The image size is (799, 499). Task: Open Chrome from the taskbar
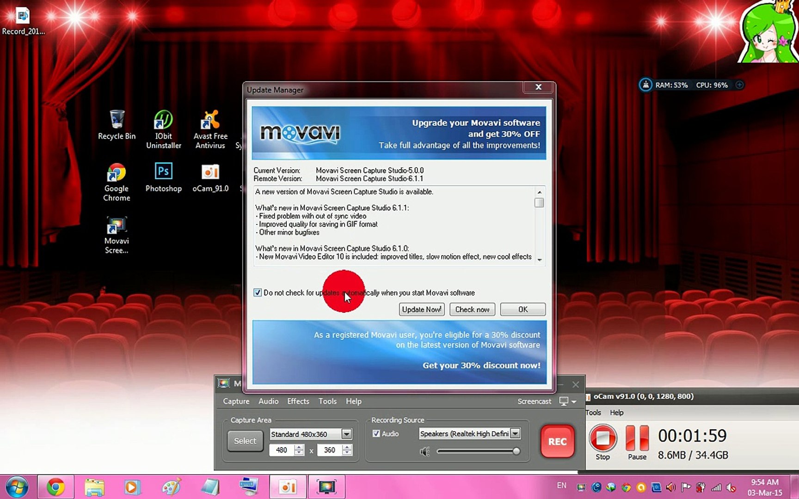[x=55, y=487]
